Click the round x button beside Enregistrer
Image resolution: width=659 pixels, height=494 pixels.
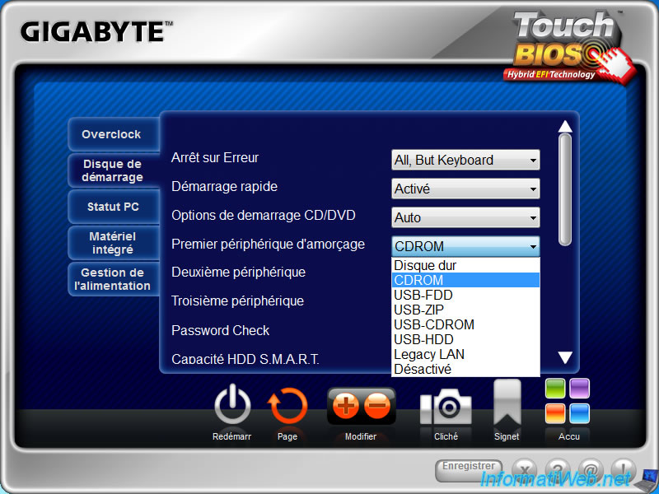525,469
